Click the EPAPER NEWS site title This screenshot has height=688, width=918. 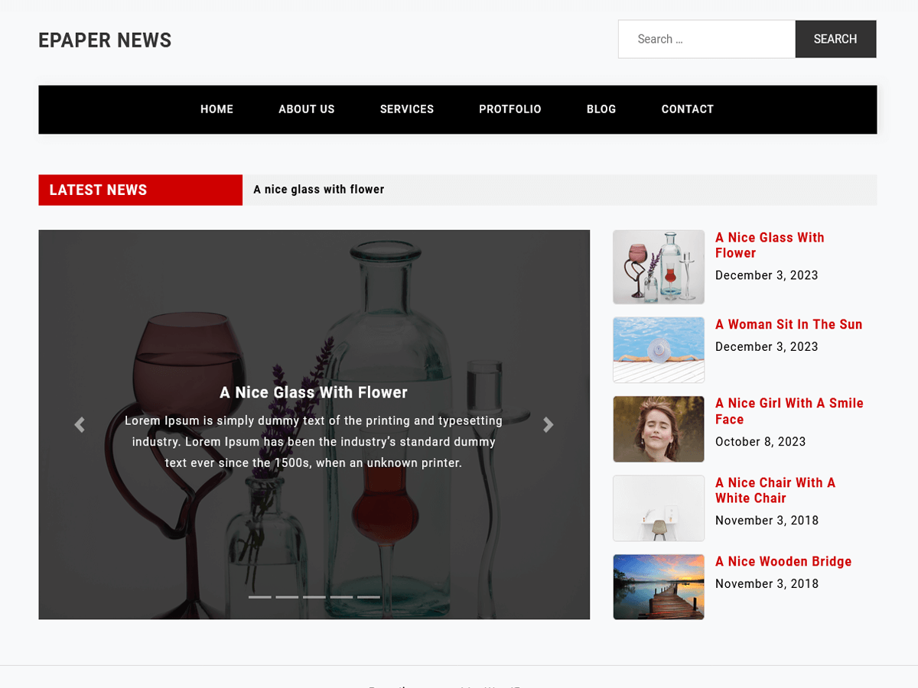(x=105, y=40)
